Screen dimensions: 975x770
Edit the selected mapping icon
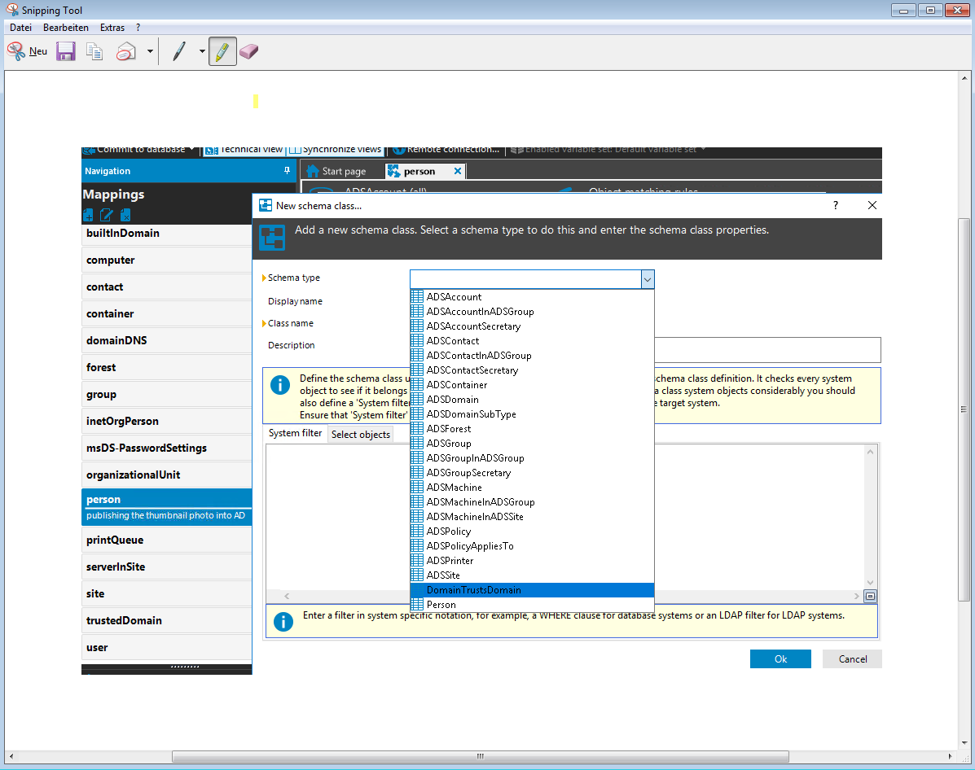(107, 215)
